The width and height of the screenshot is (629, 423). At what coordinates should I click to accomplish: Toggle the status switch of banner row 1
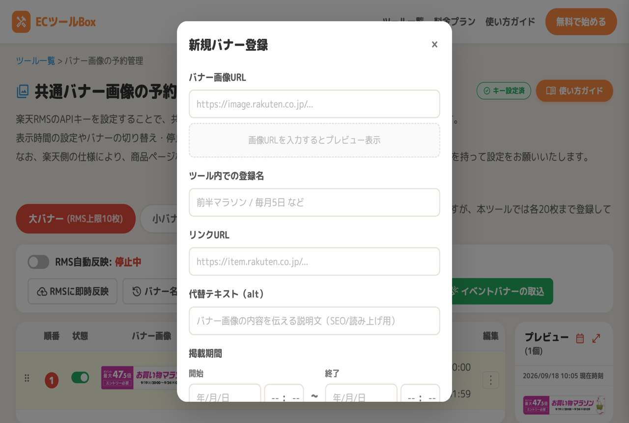[80, 377]
